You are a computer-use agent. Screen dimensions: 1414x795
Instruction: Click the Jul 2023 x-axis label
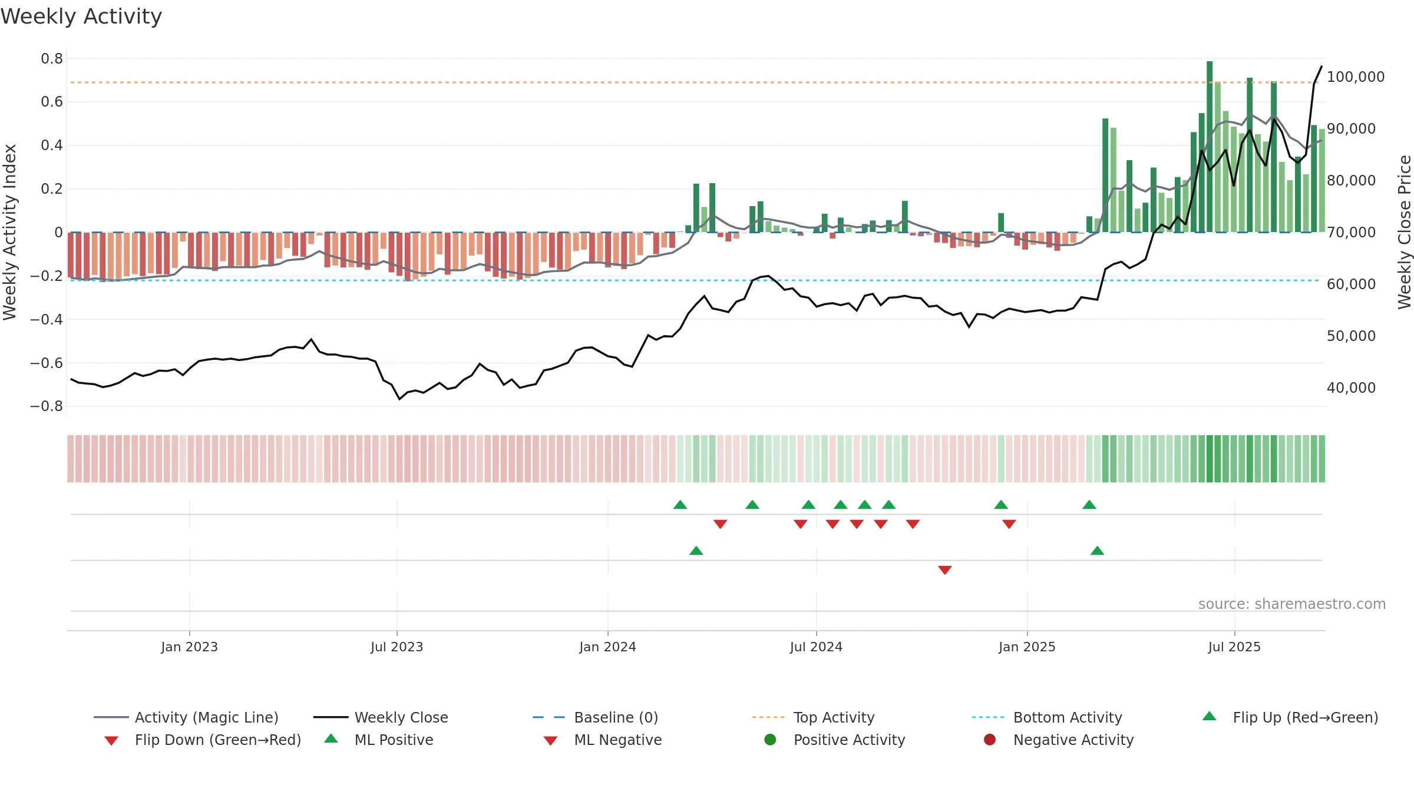tap(397, 647)
